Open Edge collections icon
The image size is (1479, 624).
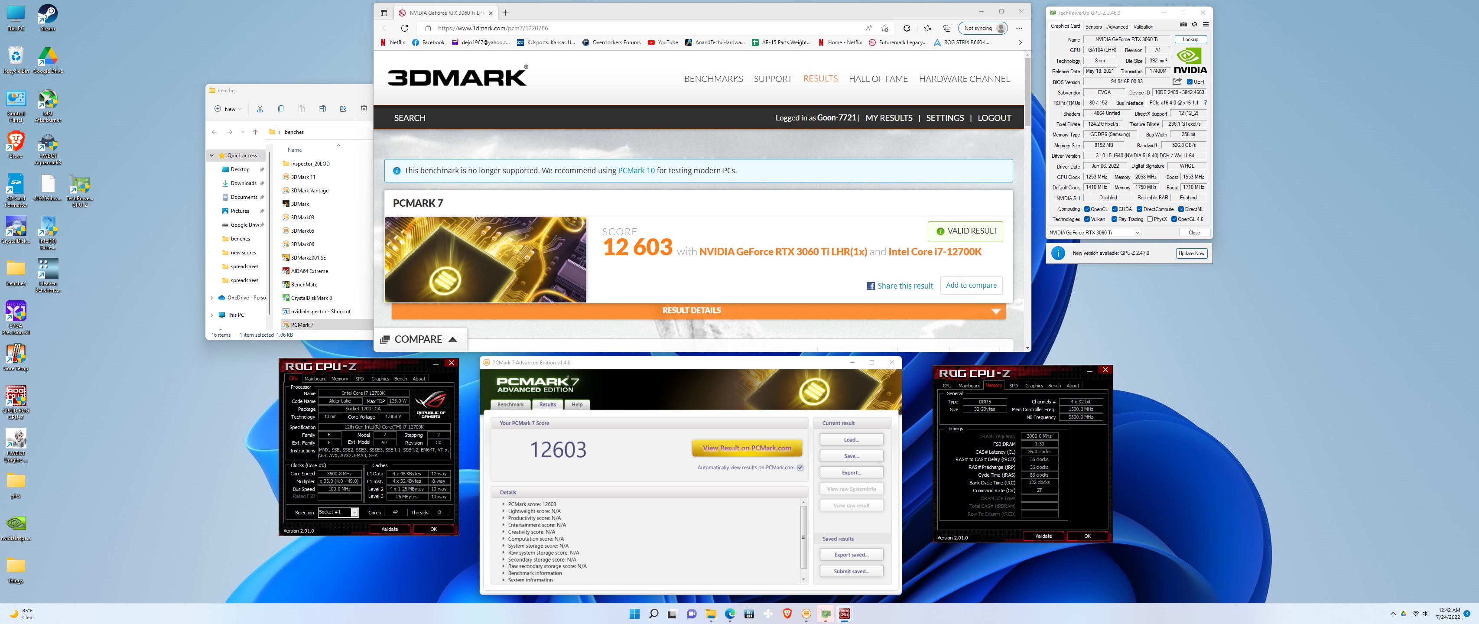947,28
